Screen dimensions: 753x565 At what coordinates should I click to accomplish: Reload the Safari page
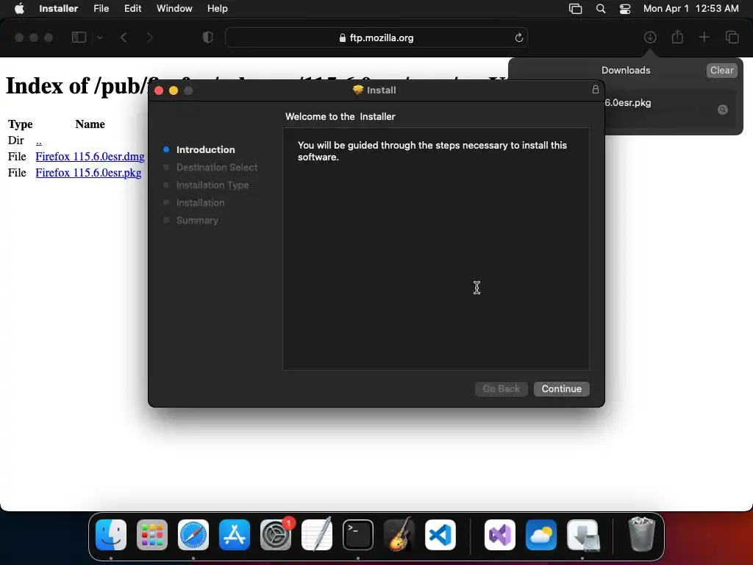[518, 38]
